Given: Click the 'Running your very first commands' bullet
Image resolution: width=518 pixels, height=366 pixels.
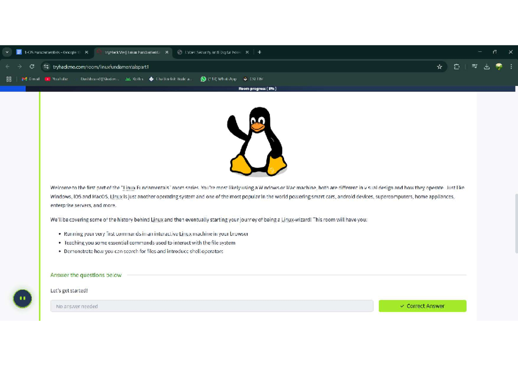Looking at the screenshot, I should (x=156, y=234).
